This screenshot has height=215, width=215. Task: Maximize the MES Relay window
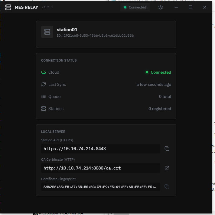point(191,7)
